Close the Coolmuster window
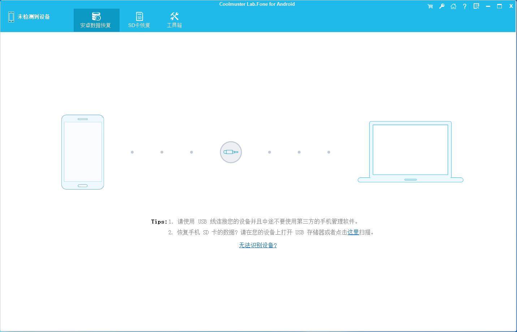Screen dimensions: 517x332 (511, 6)
